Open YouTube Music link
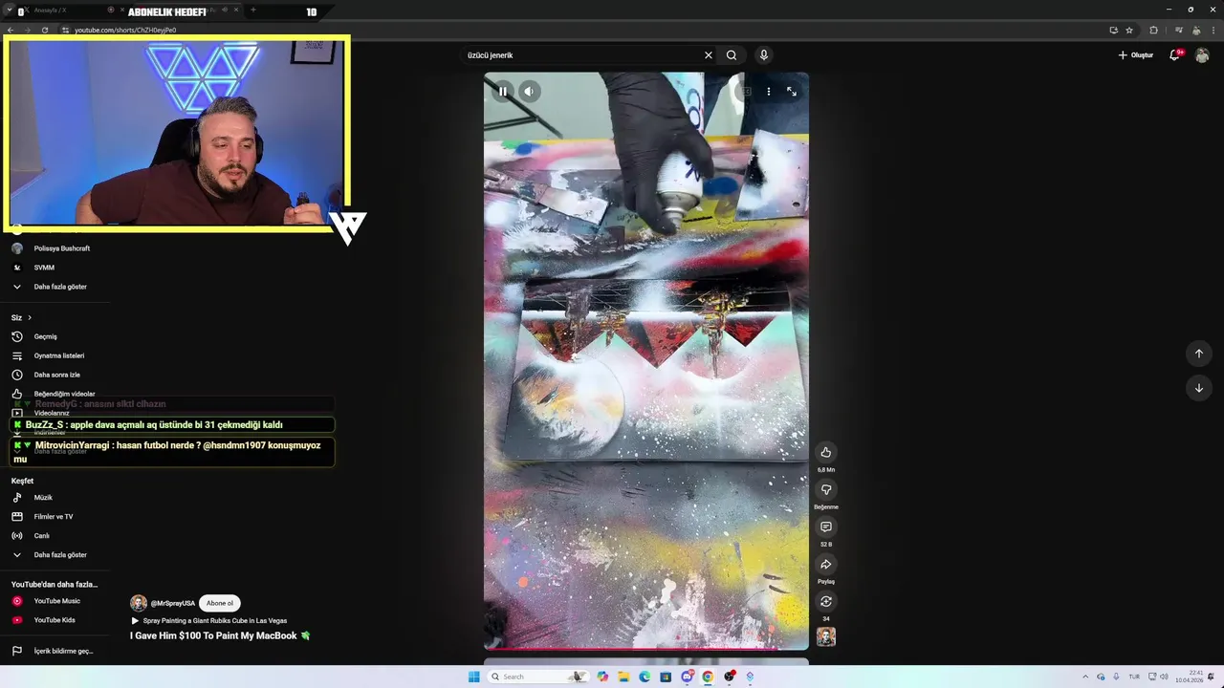 pos(57,601)
